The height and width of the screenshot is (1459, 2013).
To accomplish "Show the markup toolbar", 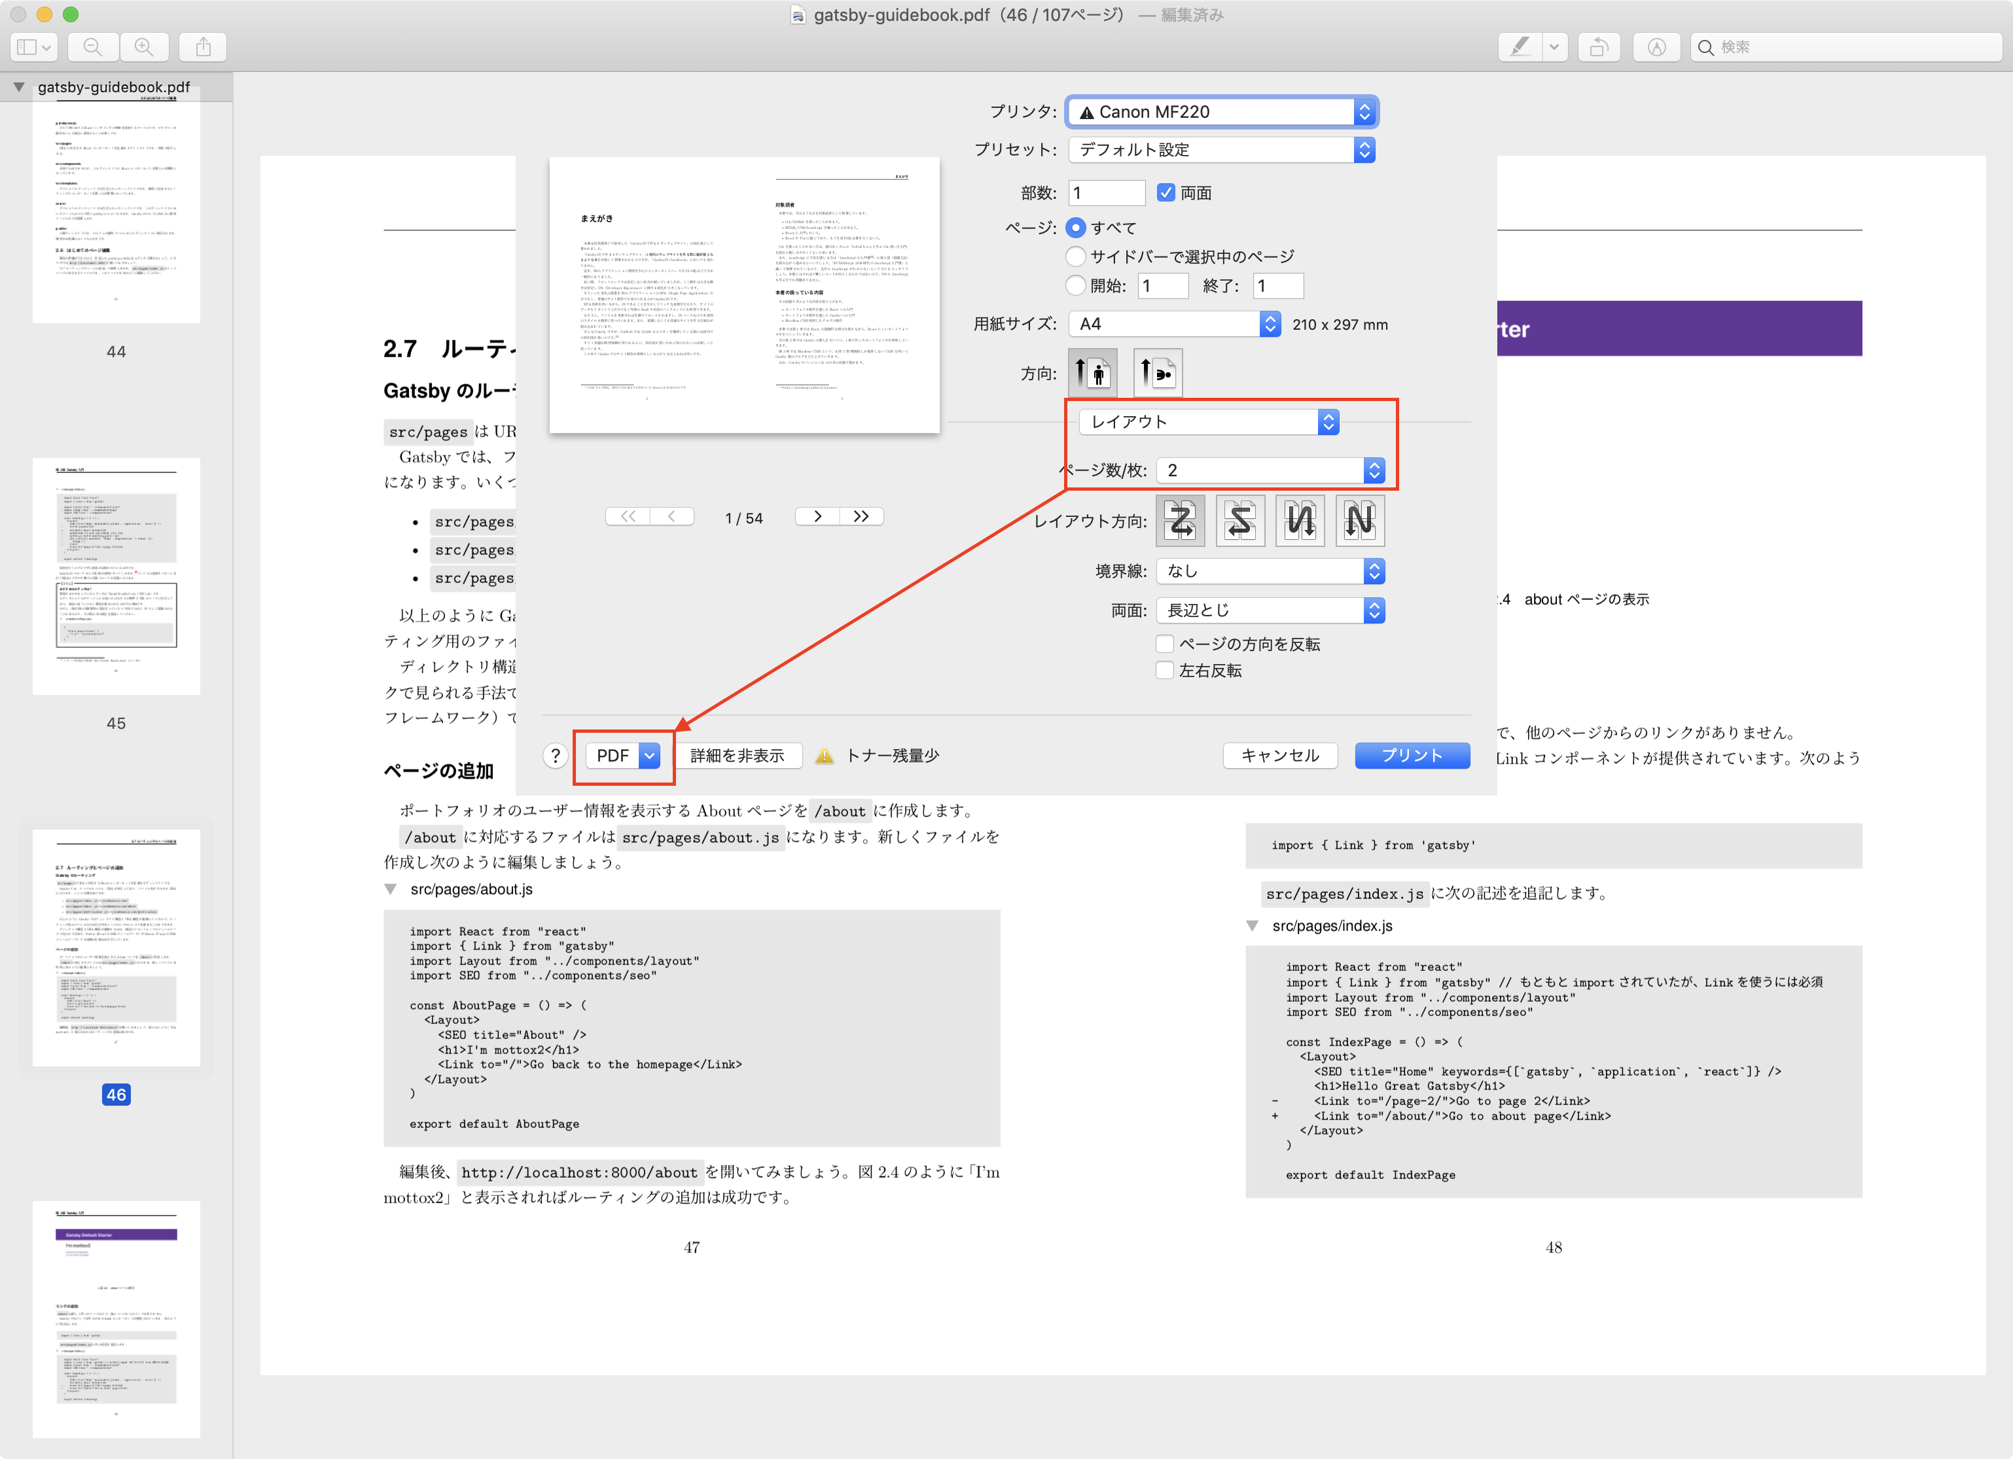I will click(x=1656, y=47).
